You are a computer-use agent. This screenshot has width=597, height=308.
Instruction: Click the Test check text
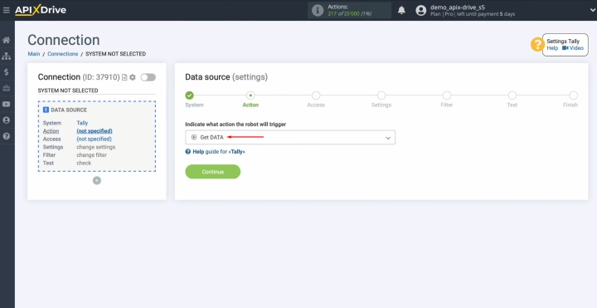(84, 163)
